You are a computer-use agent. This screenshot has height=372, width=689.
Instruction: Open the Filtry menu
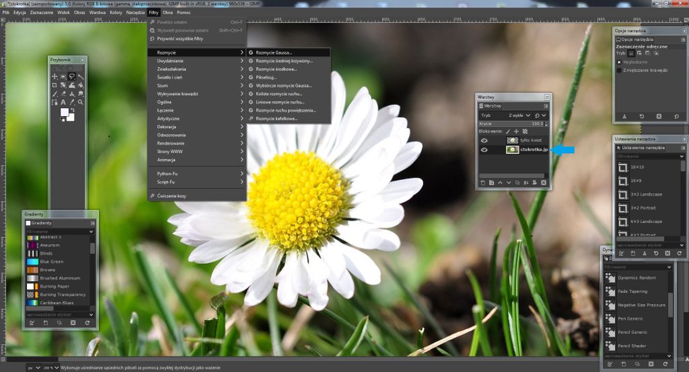(x=153, y=12)
